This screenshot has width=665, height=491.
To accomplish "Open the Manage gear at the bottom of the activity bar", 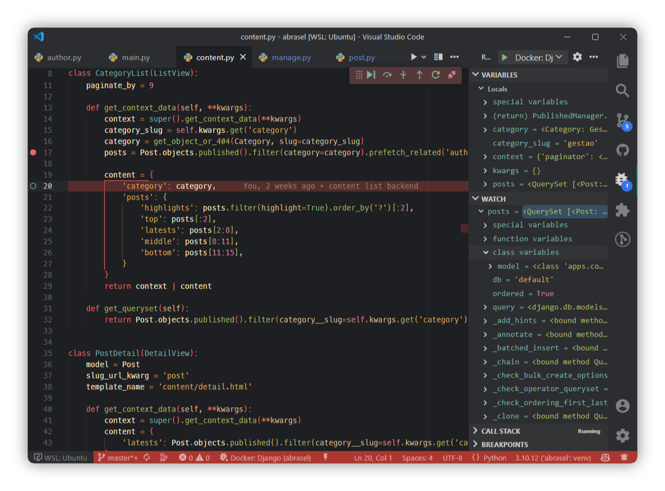I will pyautogui.click(x=622, y=436).
